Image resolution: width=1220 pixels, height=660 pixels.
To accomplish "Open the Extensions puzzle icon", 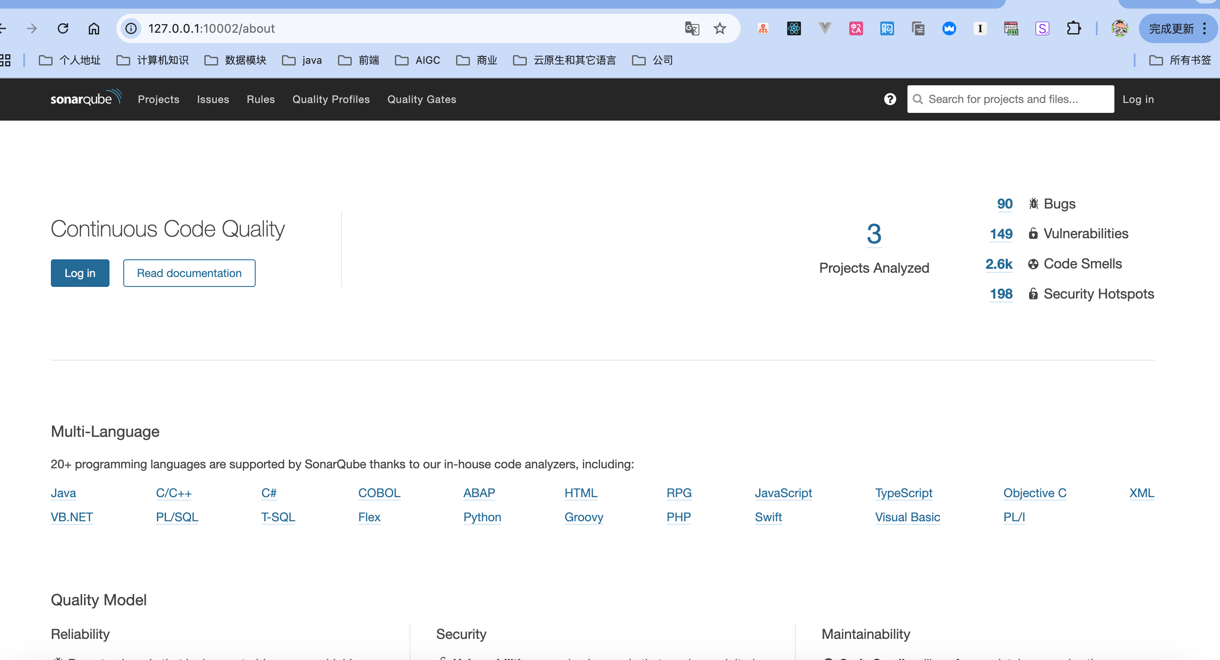I will tap(1074, 28).
